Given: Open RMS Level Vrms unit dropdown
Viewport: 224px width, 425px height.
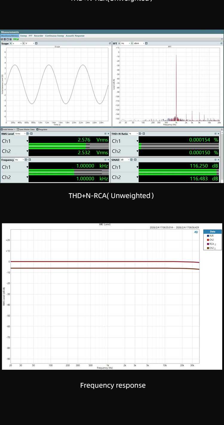Looking at the screenshot, I should pyautogui.click(x=19, y=134).
